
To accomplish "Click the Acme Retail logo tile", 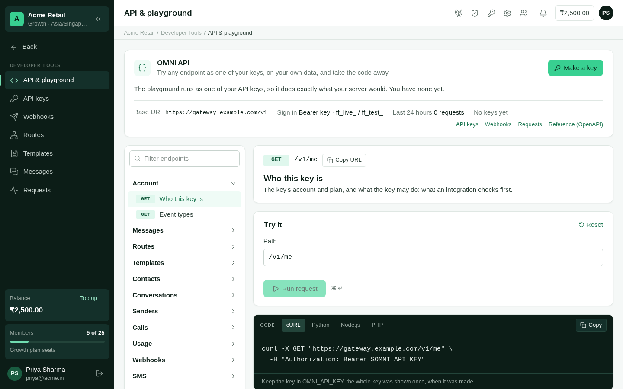I will 16,19.
